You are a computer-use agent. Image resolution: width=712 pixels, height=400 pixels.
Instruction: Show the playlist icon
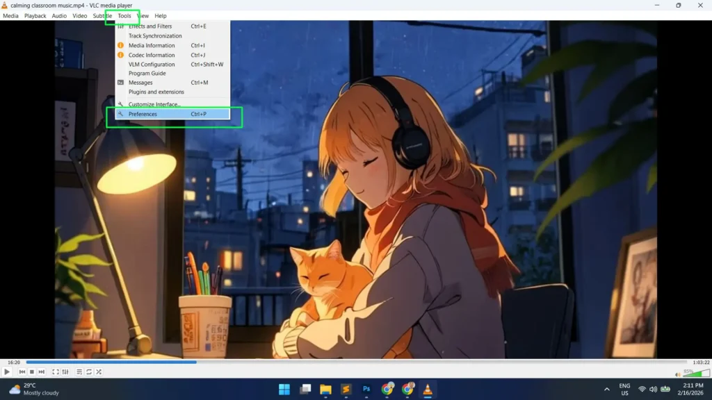(x=79, y=372)
